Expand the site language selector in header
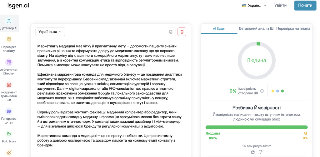Image resolution: width=320 pixels, height=157 pixels. click(x=254, y=6)
